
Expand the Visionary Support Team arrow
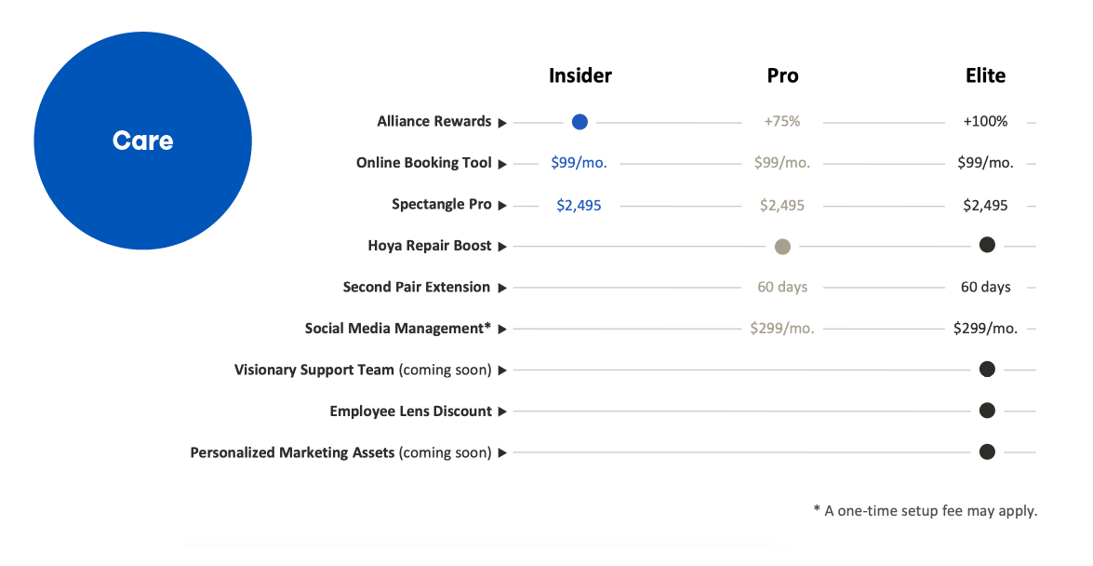502,370
